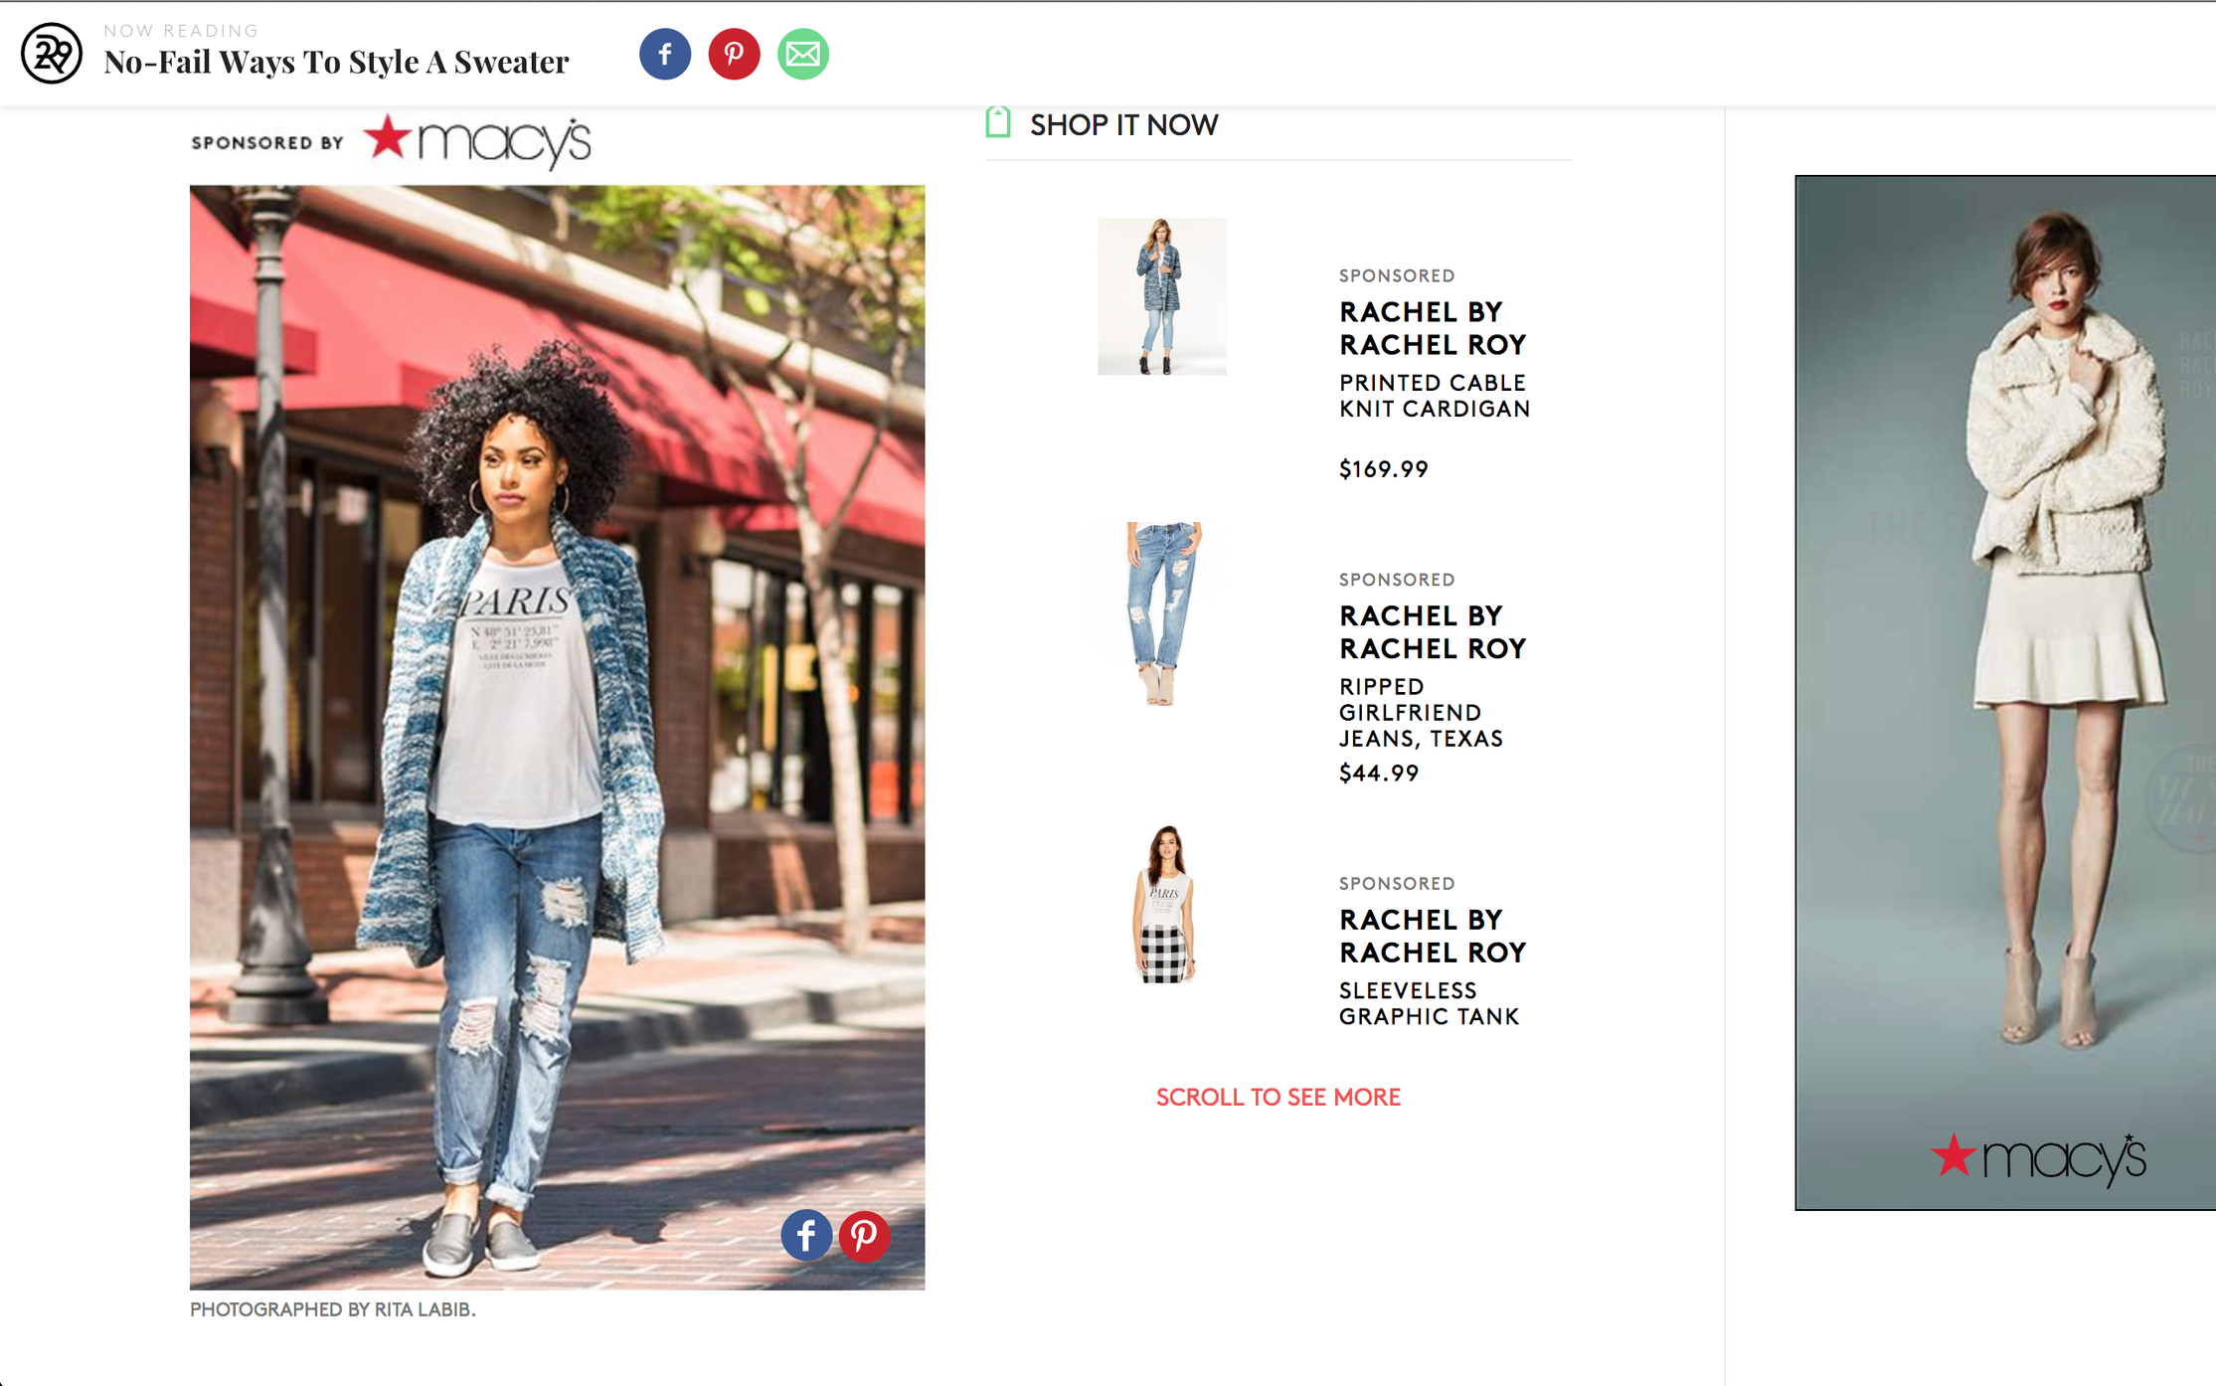Image resolution: width=2216 pixels, height=1386 pixels.
Task: Click the shopping bag icon beside Shop It Now
Action: 998,122
